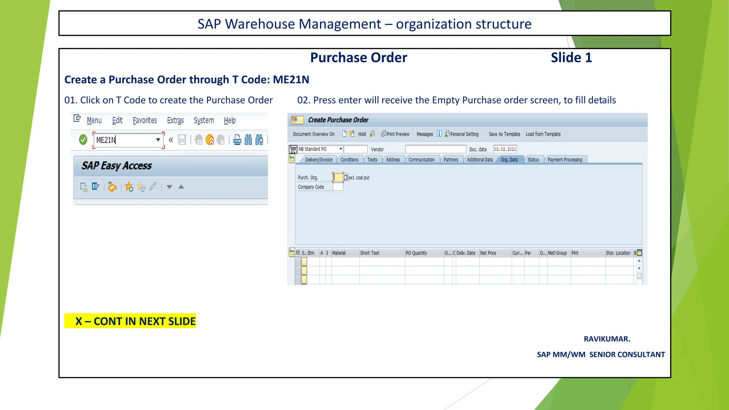
Task: Switch to the Additional Data tab
Action: (x=480, y=159)
